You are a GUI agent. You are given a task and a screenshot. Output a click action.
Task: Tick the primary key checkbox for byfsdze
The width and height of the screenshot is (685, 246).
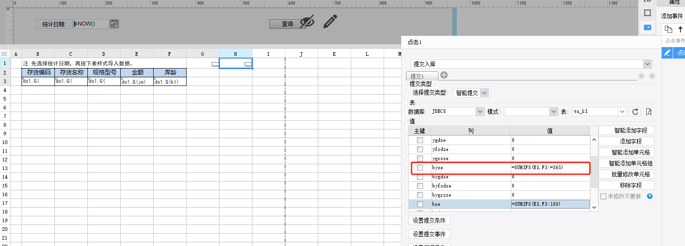click(x=420, y=186)
